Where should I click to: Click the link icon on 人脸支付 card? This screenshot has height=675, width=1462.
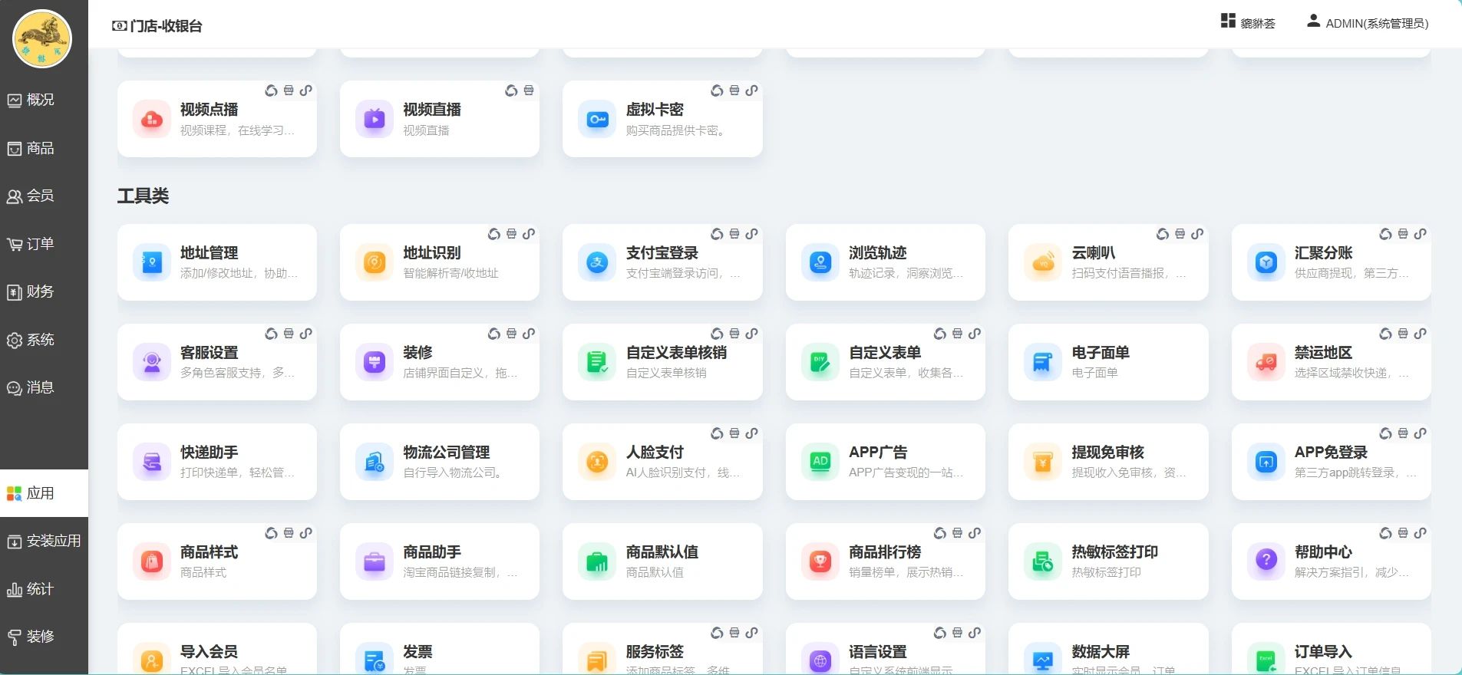[x=752, y=433]
